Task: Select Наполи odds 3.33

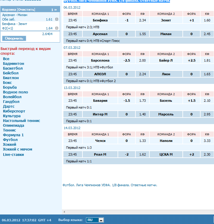Action: [x=207, y=141]
